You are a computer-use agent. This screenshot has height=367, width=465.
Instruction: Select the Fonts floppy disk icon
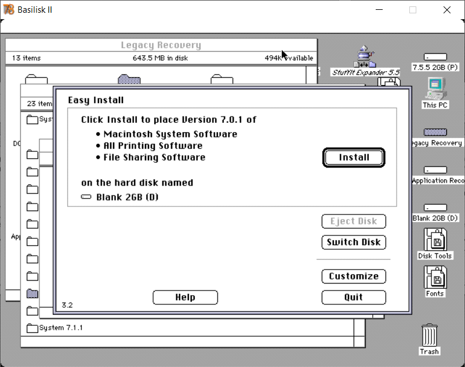tap(435, 277)
